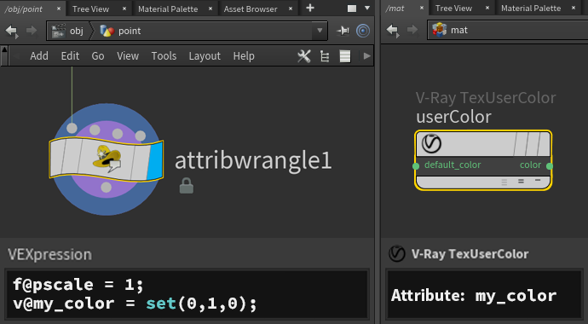Viewport: 588px width, 324px height.
Task: Click the lock badge under attribwrangle1
Action: [x=187, y=186]
